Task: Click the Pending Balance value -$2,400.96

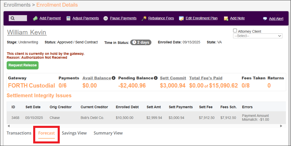Action: [132, 86]
